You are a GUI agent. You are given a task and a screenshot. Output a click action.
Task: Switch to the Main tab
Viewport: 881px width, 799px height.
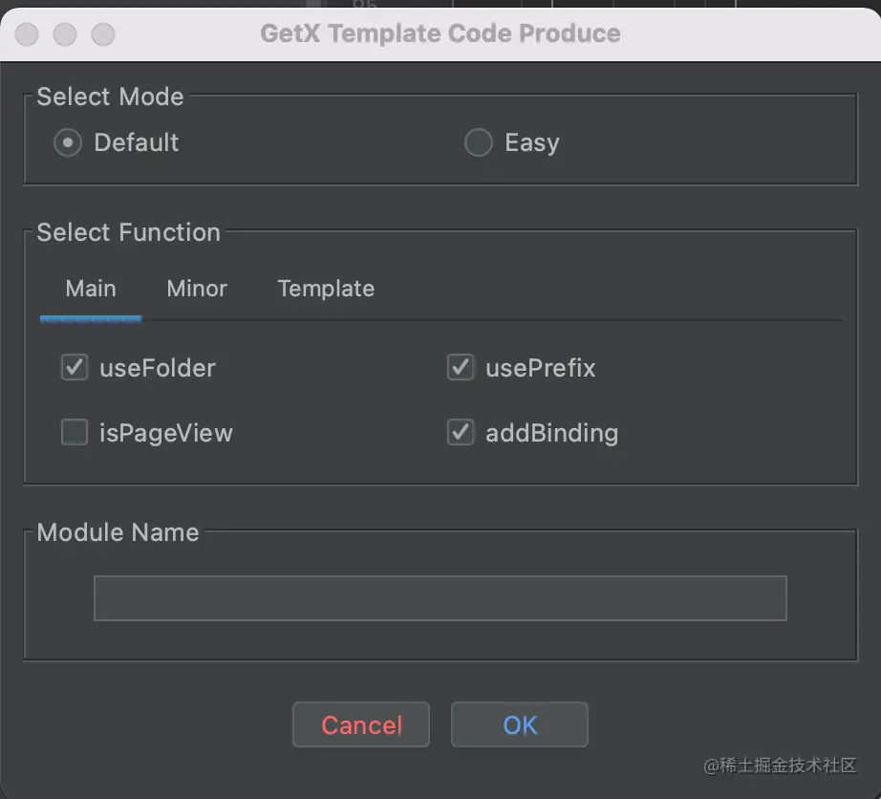91,289
